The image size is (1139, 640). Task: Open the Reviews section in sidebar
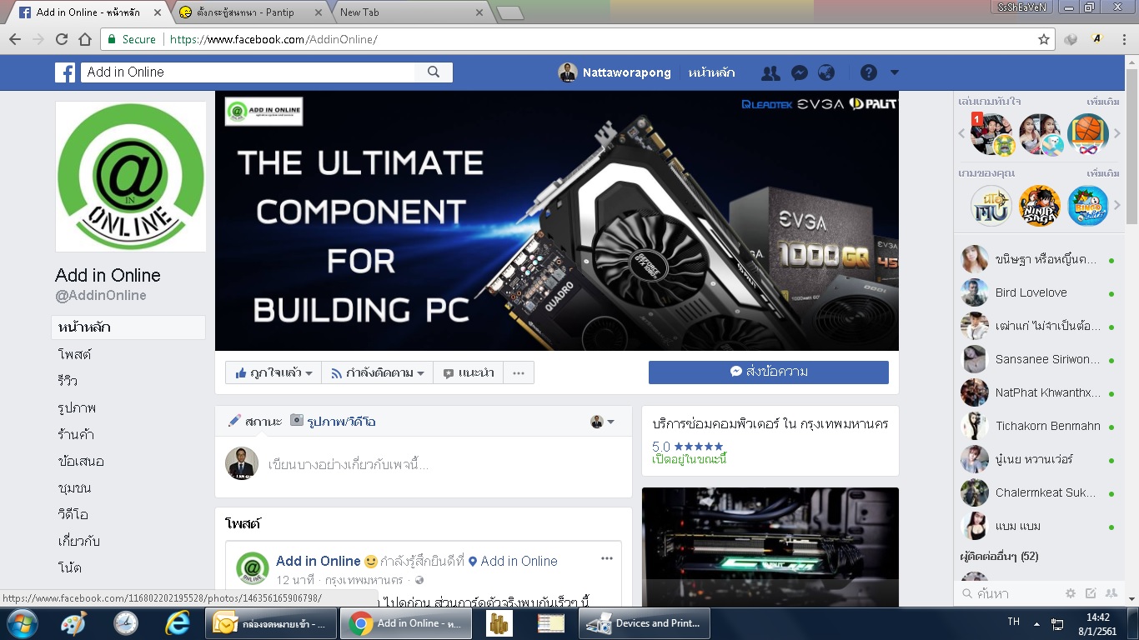click(x=68, y=381)
